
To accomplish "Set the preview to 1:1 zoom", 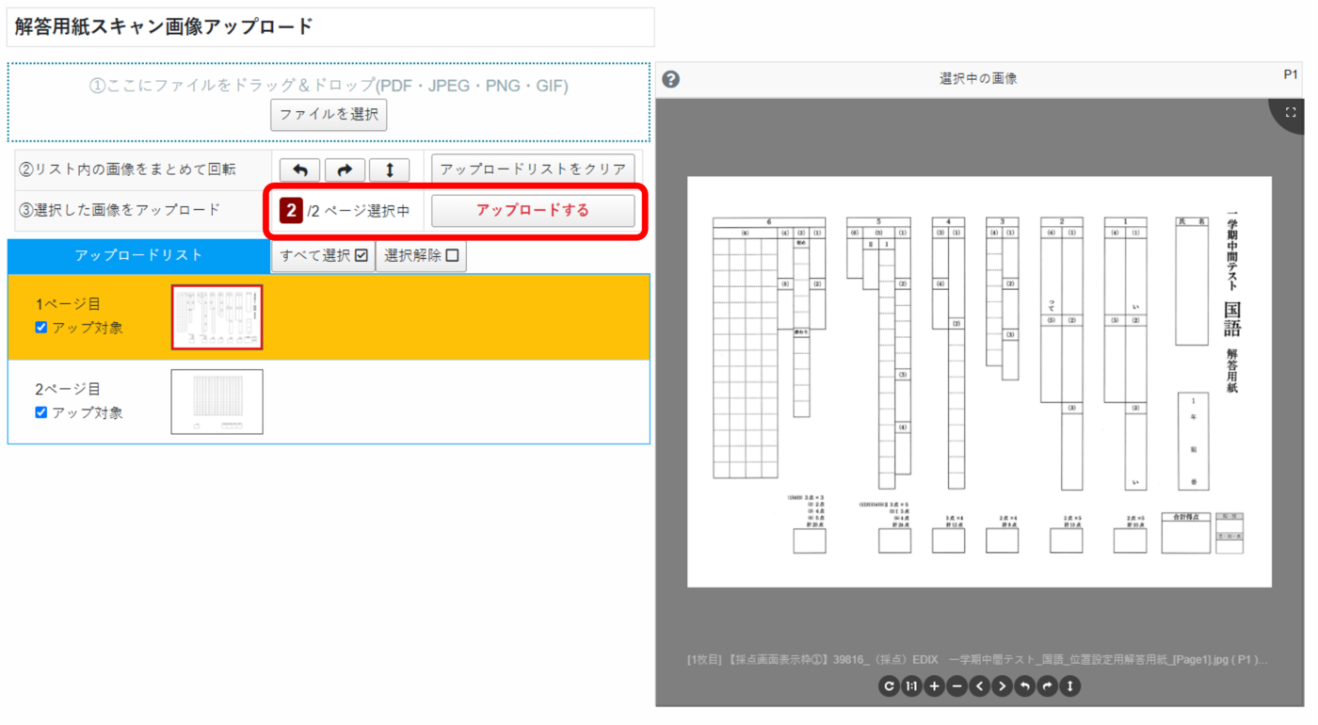I will (911, 686).
